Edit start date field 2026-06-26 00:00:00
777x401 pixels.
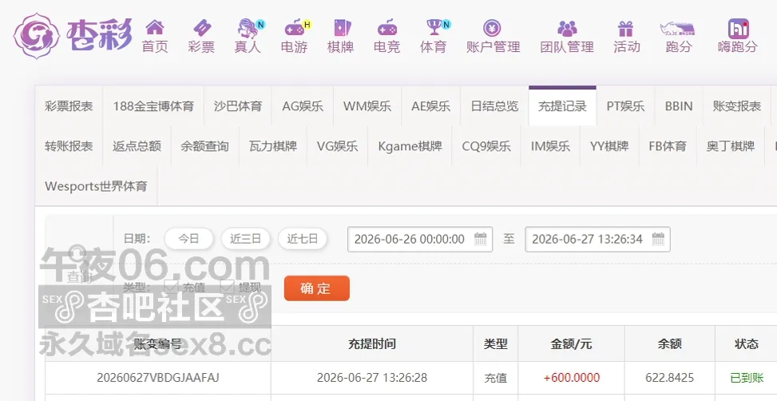tap(420, 239)
